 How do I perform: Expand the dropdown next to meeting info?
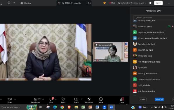[14, 3]
